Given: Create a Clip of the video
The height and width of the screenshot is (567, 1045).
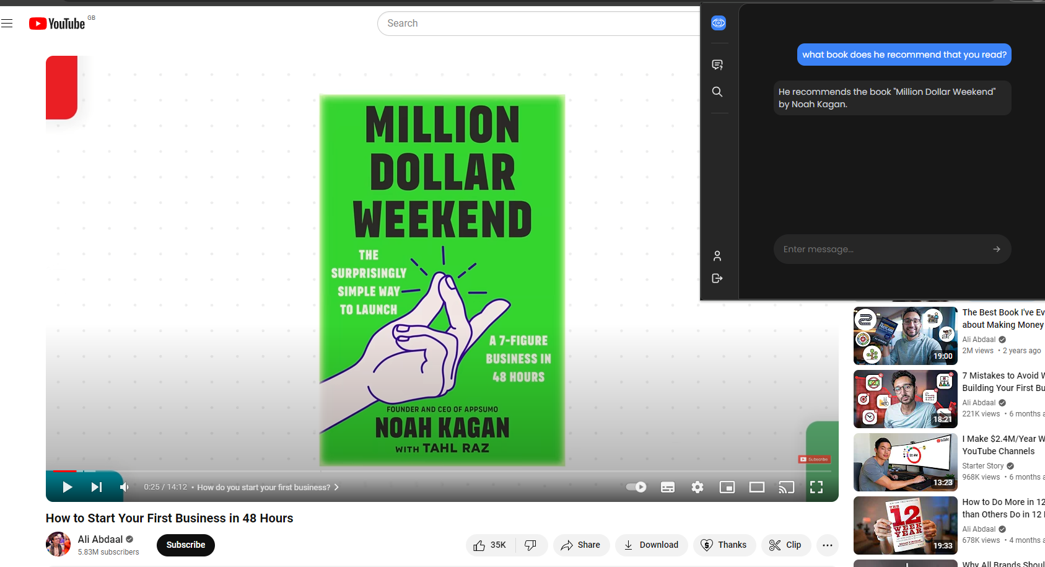Looking at the screenshot, I should [x=785, y=545].
